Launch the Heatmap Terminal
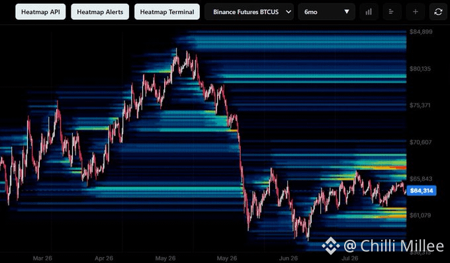 167,12
